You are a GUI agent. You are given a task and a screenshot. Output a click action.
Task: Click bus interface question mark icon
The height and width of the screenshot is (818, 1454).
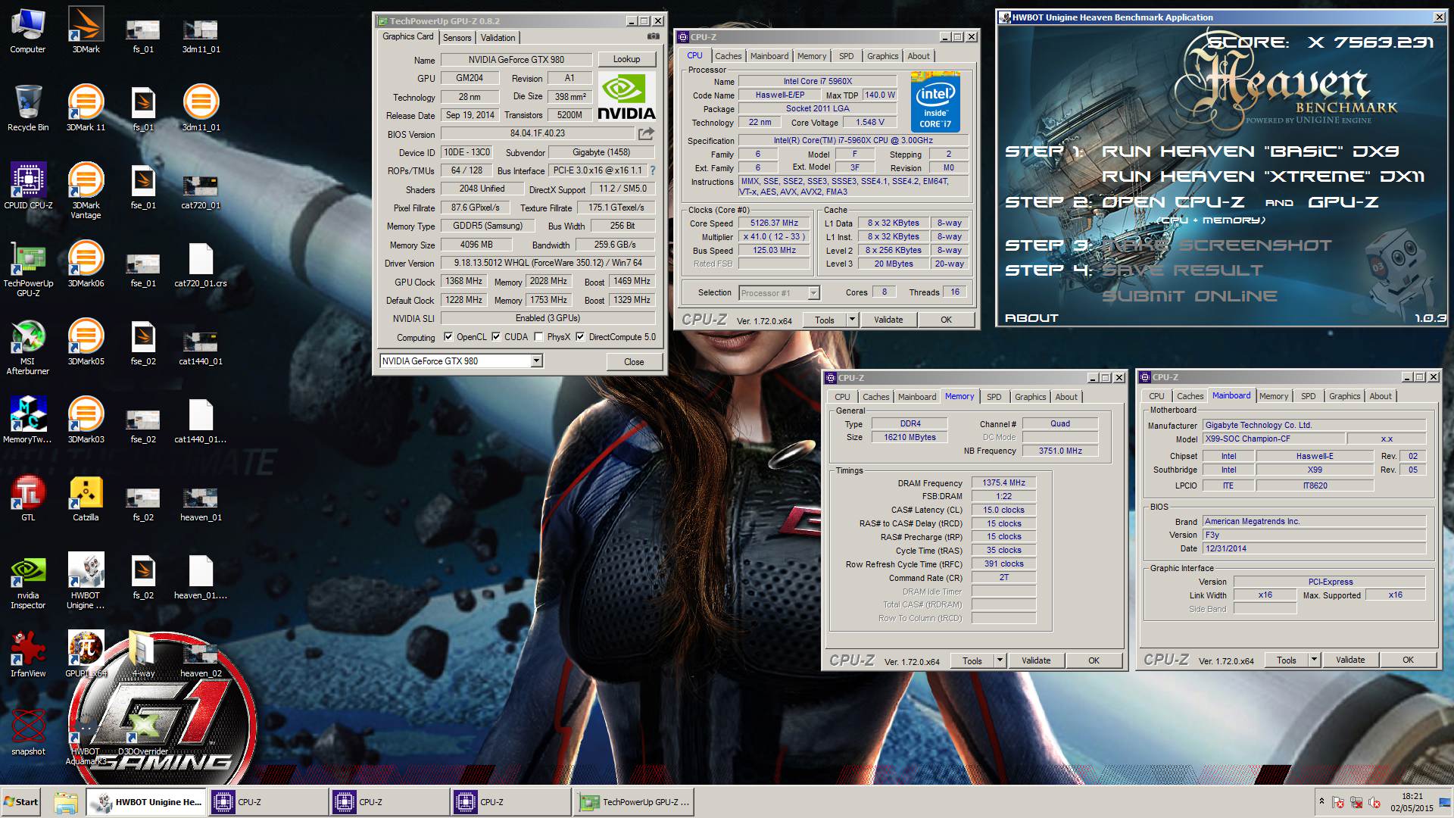[x=653, y=170]
